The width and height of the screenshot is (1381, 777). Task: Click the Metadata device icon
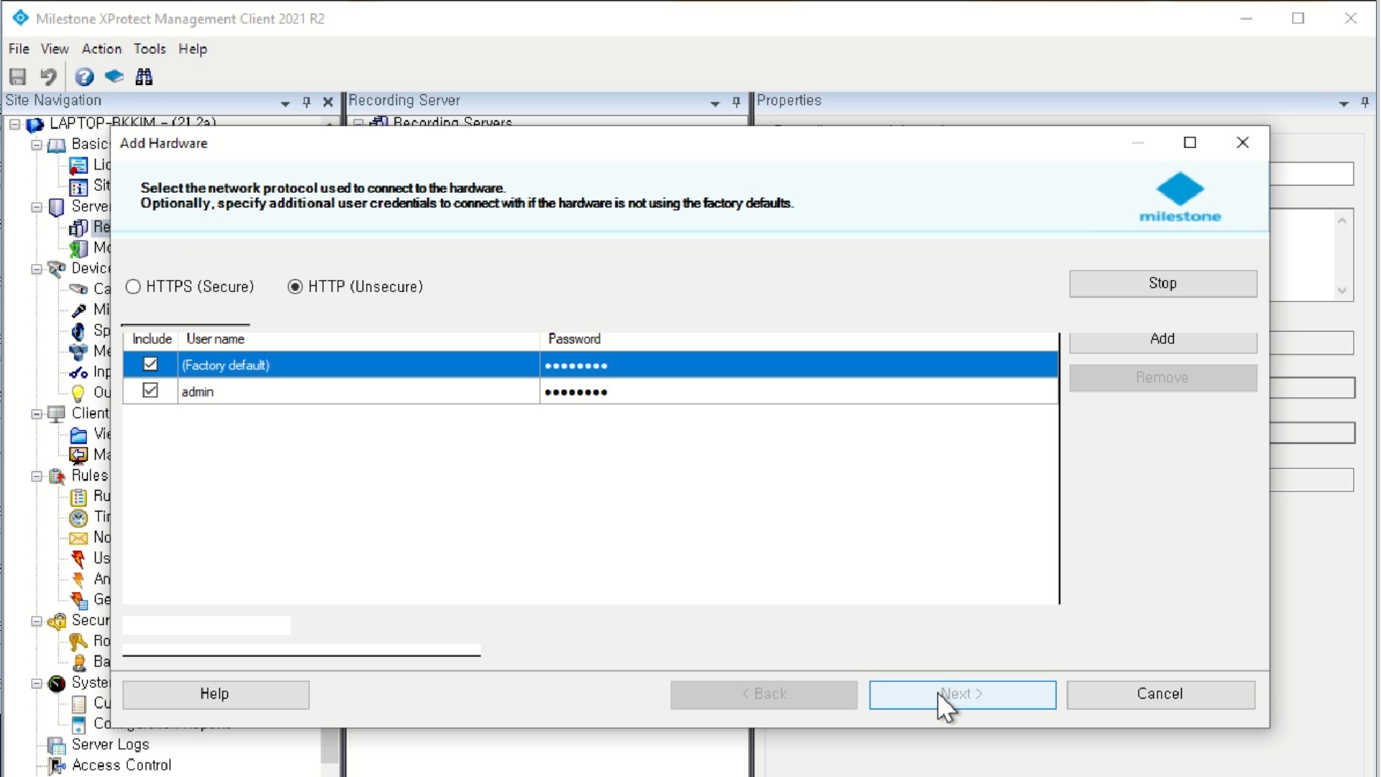point(78,352)
